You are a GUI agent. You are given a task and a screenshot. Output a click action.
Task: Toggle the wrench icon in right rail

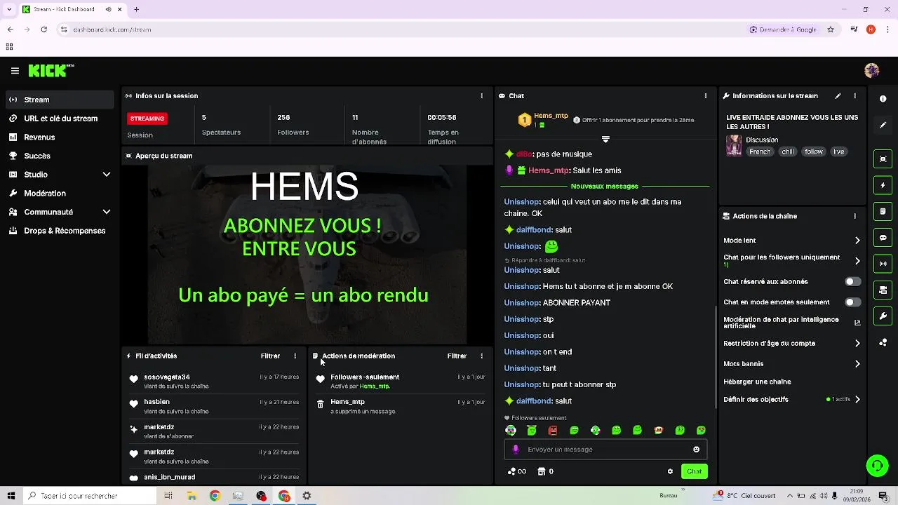tap(883, 316)
